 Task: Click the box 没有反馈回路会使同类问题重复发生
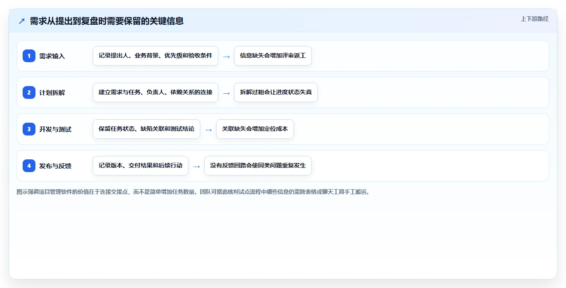click(x=258, y=166)
